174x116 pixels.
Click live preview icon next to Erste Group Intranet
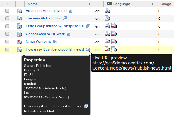pos(88,26)
